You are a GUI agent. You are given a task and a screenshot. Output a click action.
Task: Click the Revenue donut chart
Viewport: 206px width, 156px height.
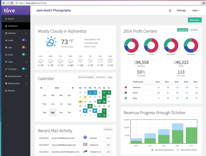(x=131, y=45)
